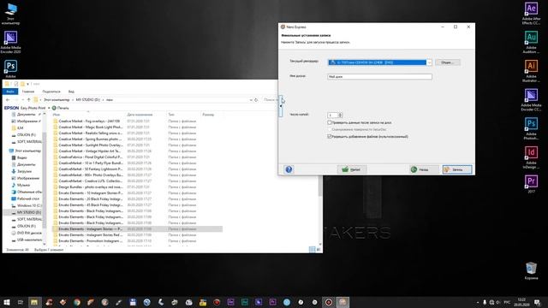This screenshot has height=308, width=548.
Task: Open quick access toolbar customize dropdown
Action: [28, 84]
